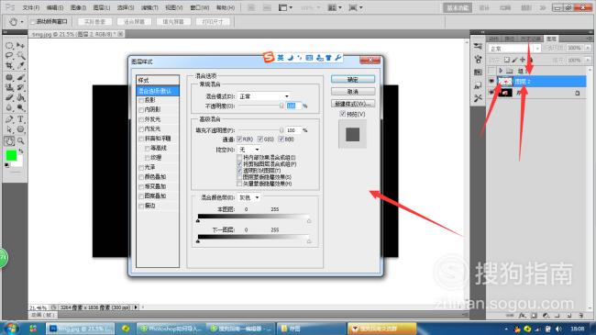Open the 混合模式 dropdown in Layer Style dialog
The image size is (596, 335).
tap(264, 96)
